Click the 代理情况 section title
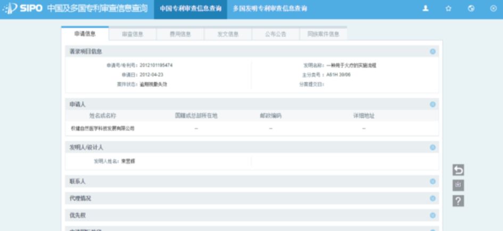This screenshot has height=231, width=503. (80, 199)
